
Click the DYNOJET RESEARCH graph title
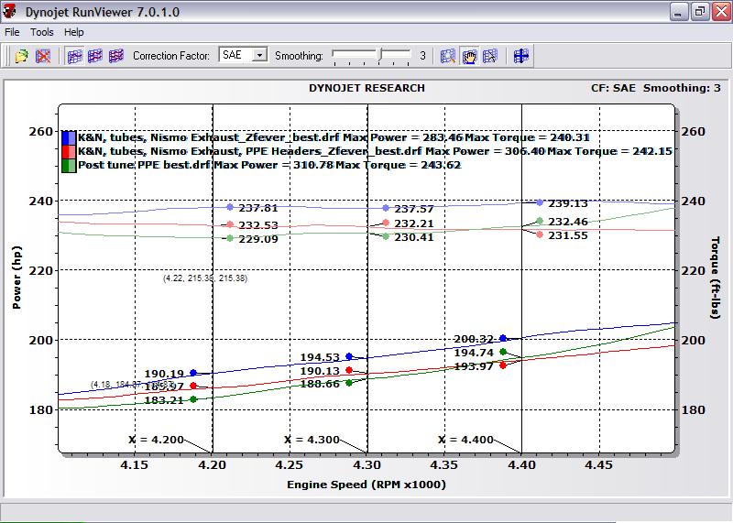[x=367, y=88]
